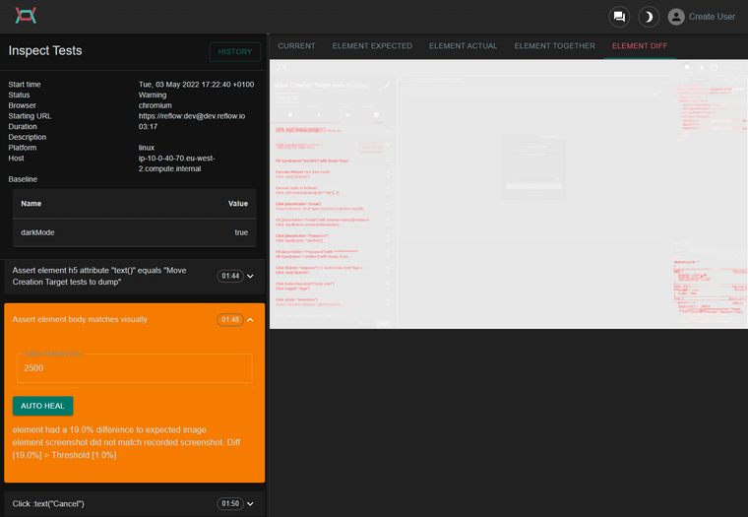The image size is (748, 517).
Task: Click the 01:44 timestamp badge
Action: 230,277
